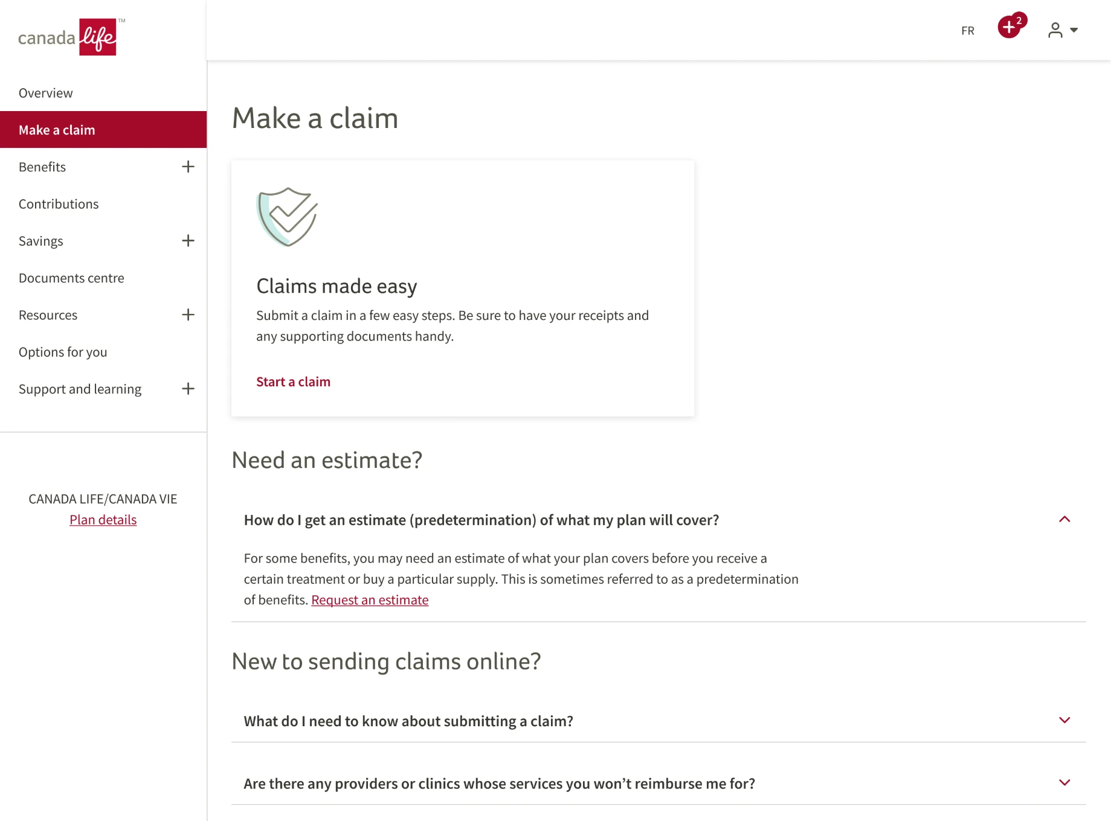Open the Support and learning item

pos(80,389)
